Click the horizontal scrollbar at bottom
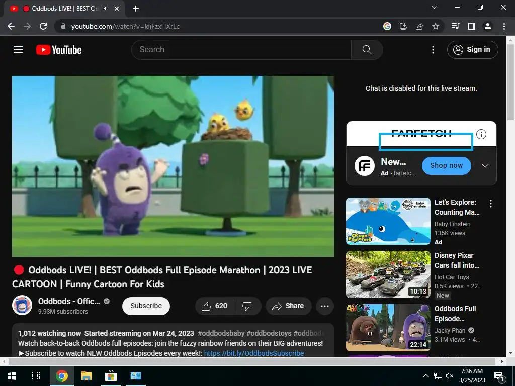Screen dimensions: 515x386 252,361
